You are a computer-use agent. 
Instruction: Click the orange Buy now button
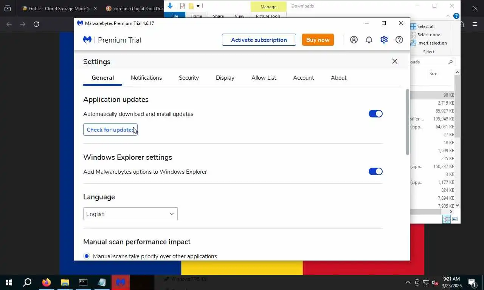click(318, 40)
